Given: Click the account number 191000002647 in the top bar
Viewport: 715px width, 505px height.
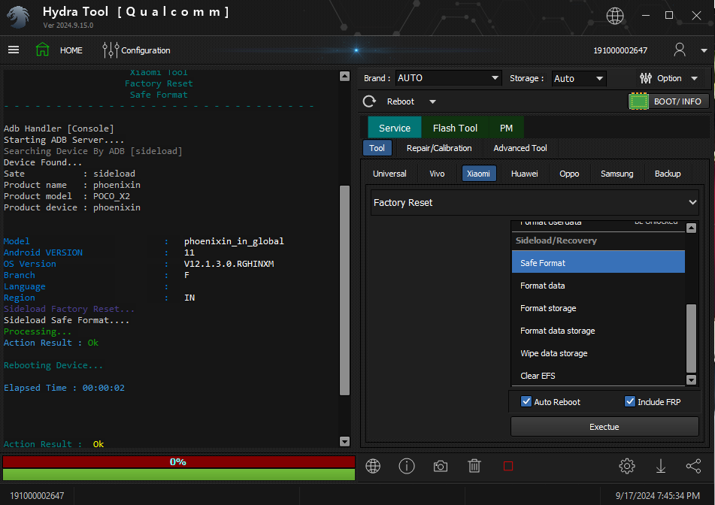Looking at the screenshot, I should click(x=620, y=50).
